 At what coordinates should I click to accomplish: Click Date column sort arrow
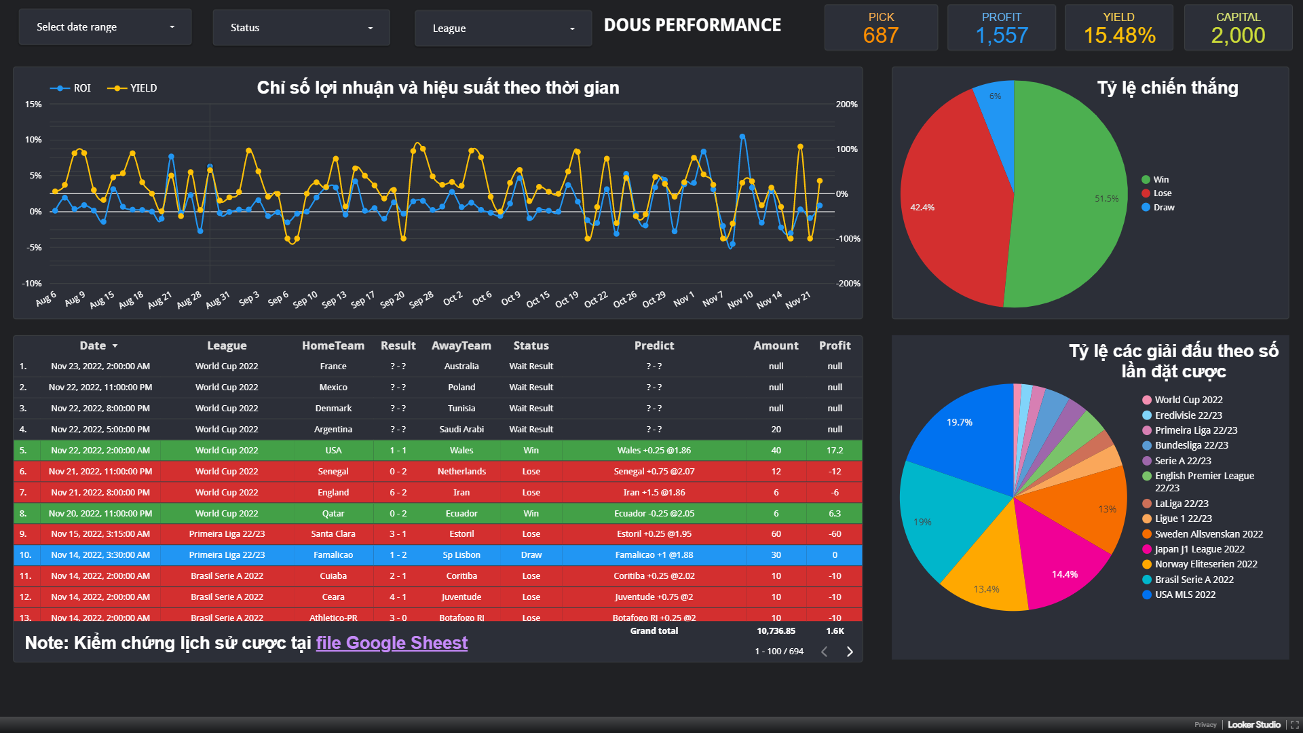(115, 346)
